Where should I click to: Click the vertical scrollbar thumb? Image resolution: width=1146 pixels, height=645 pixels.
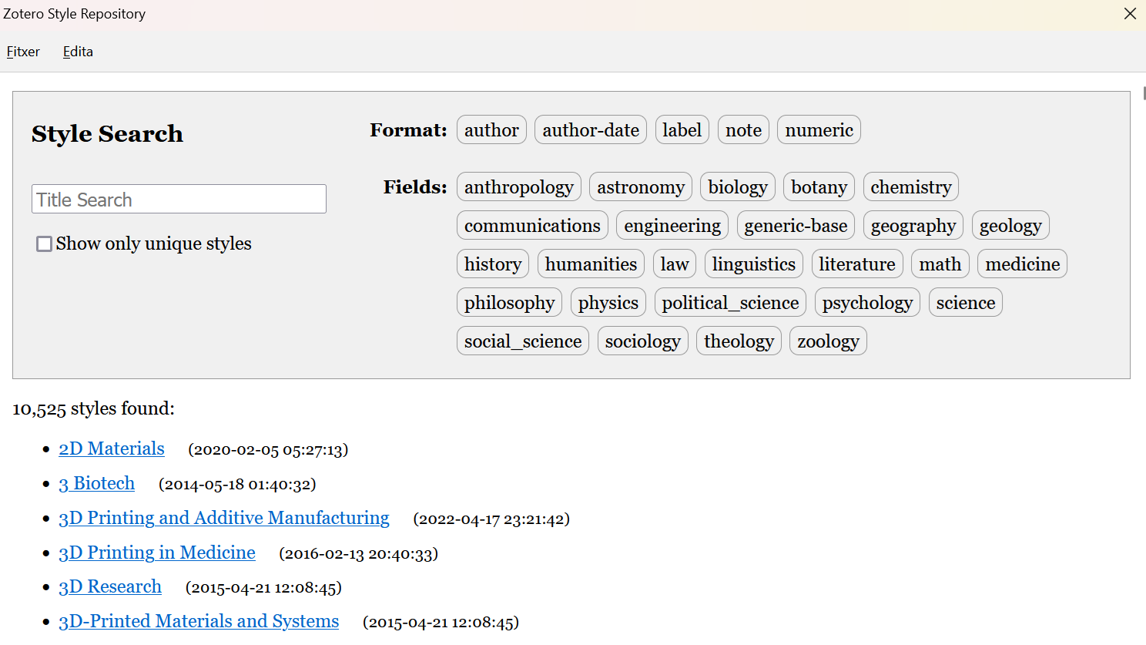[1144, 93]
